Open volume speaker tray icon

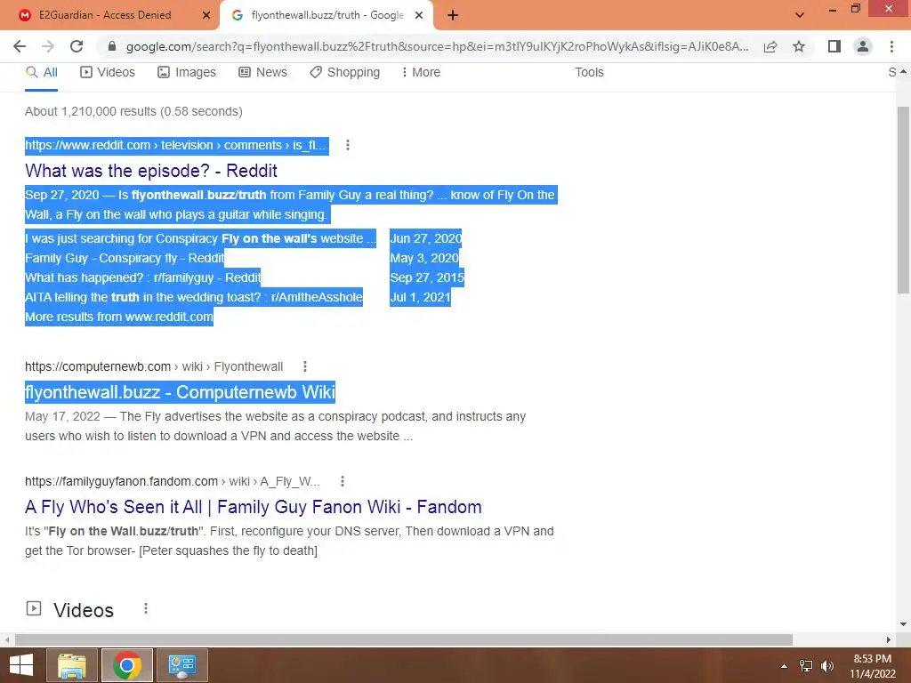(827, 666)
